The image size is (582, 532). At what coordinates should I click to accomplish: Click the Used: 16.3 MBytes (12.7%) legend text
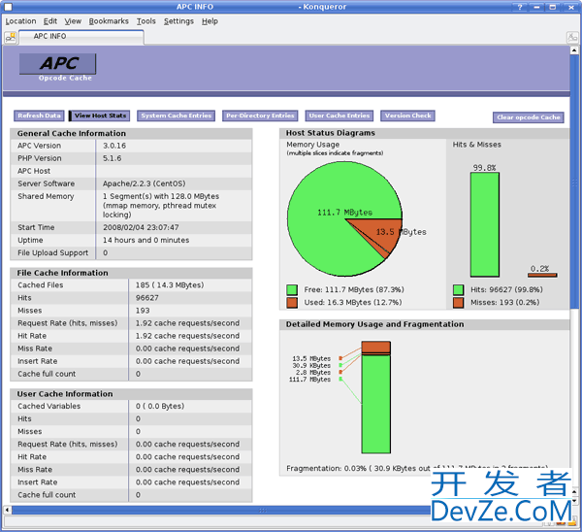(x=353, y=303)
